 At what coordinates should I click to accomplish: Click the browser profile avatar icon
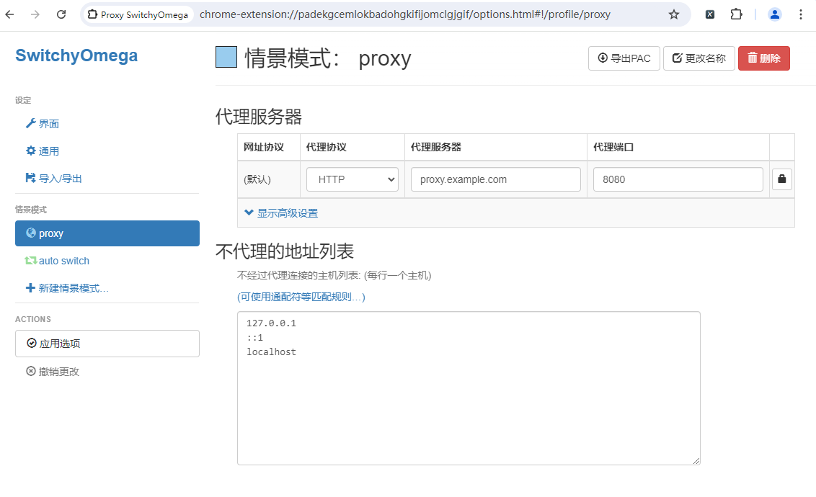(x=774, y=13)
